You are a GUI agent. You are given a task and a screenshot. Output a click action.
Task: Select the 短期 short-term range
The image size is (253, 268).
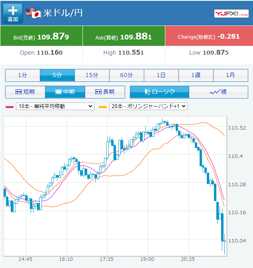click(x=25, y=92)
